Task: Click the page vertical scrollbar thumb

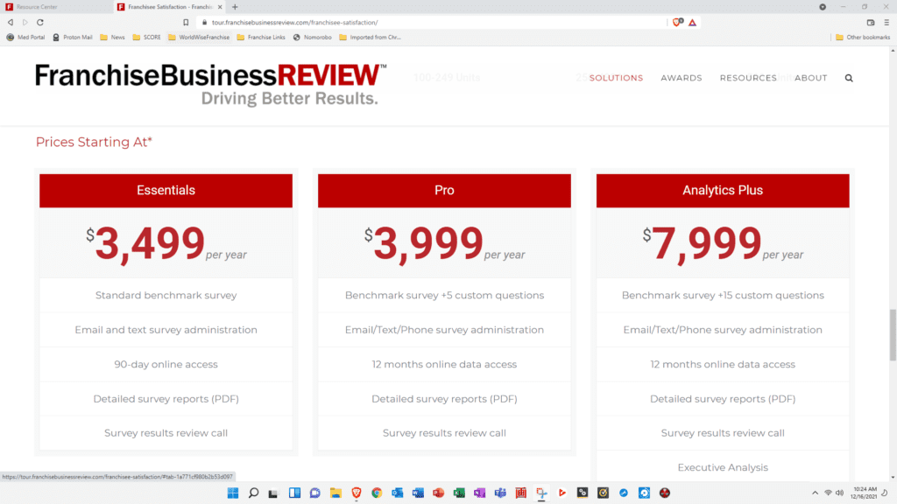Action: click(893, 335)
